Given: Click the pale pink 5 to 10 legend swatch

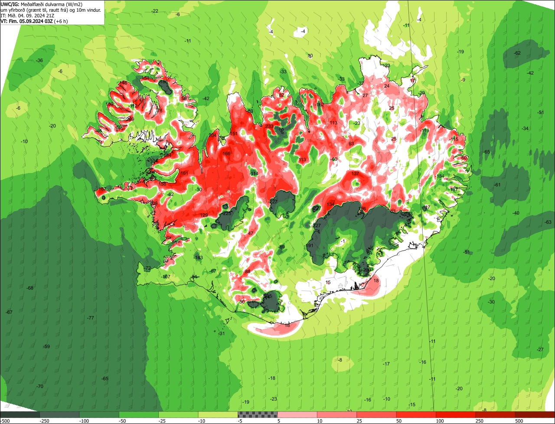Looking at the screenshot, I should 297,414.
